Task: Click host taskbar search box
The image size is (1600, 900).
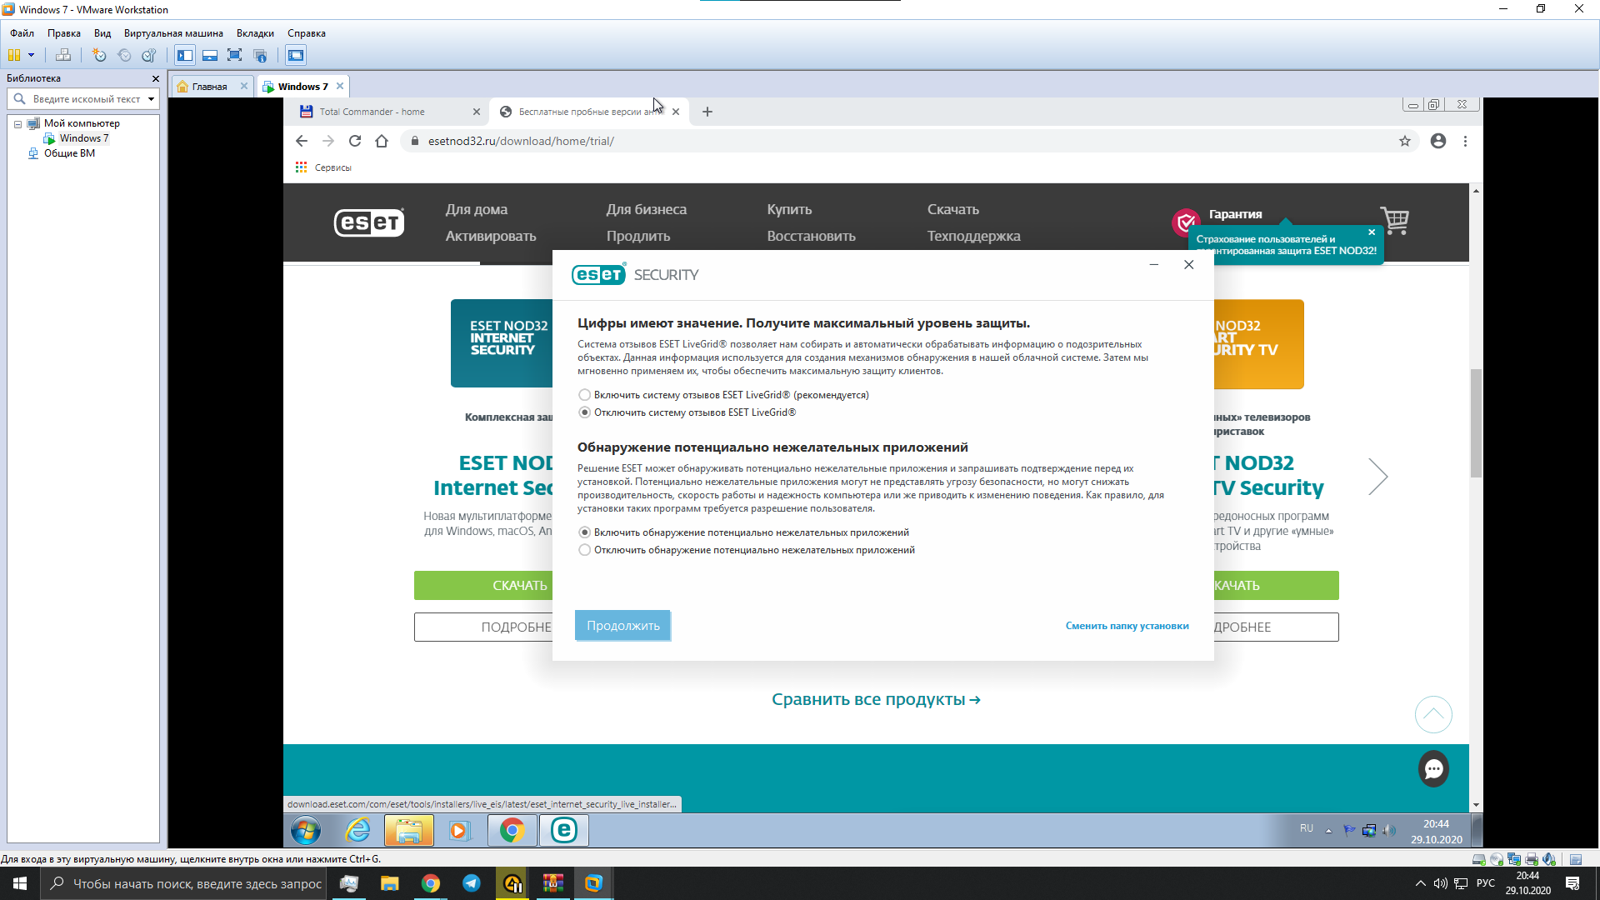Action: [185, 883]
